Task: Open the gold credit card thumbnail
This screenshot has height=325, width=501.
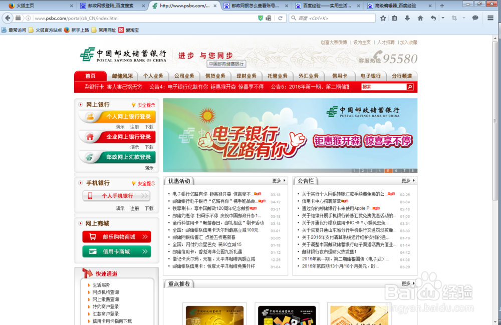Action: coord(215,315)
